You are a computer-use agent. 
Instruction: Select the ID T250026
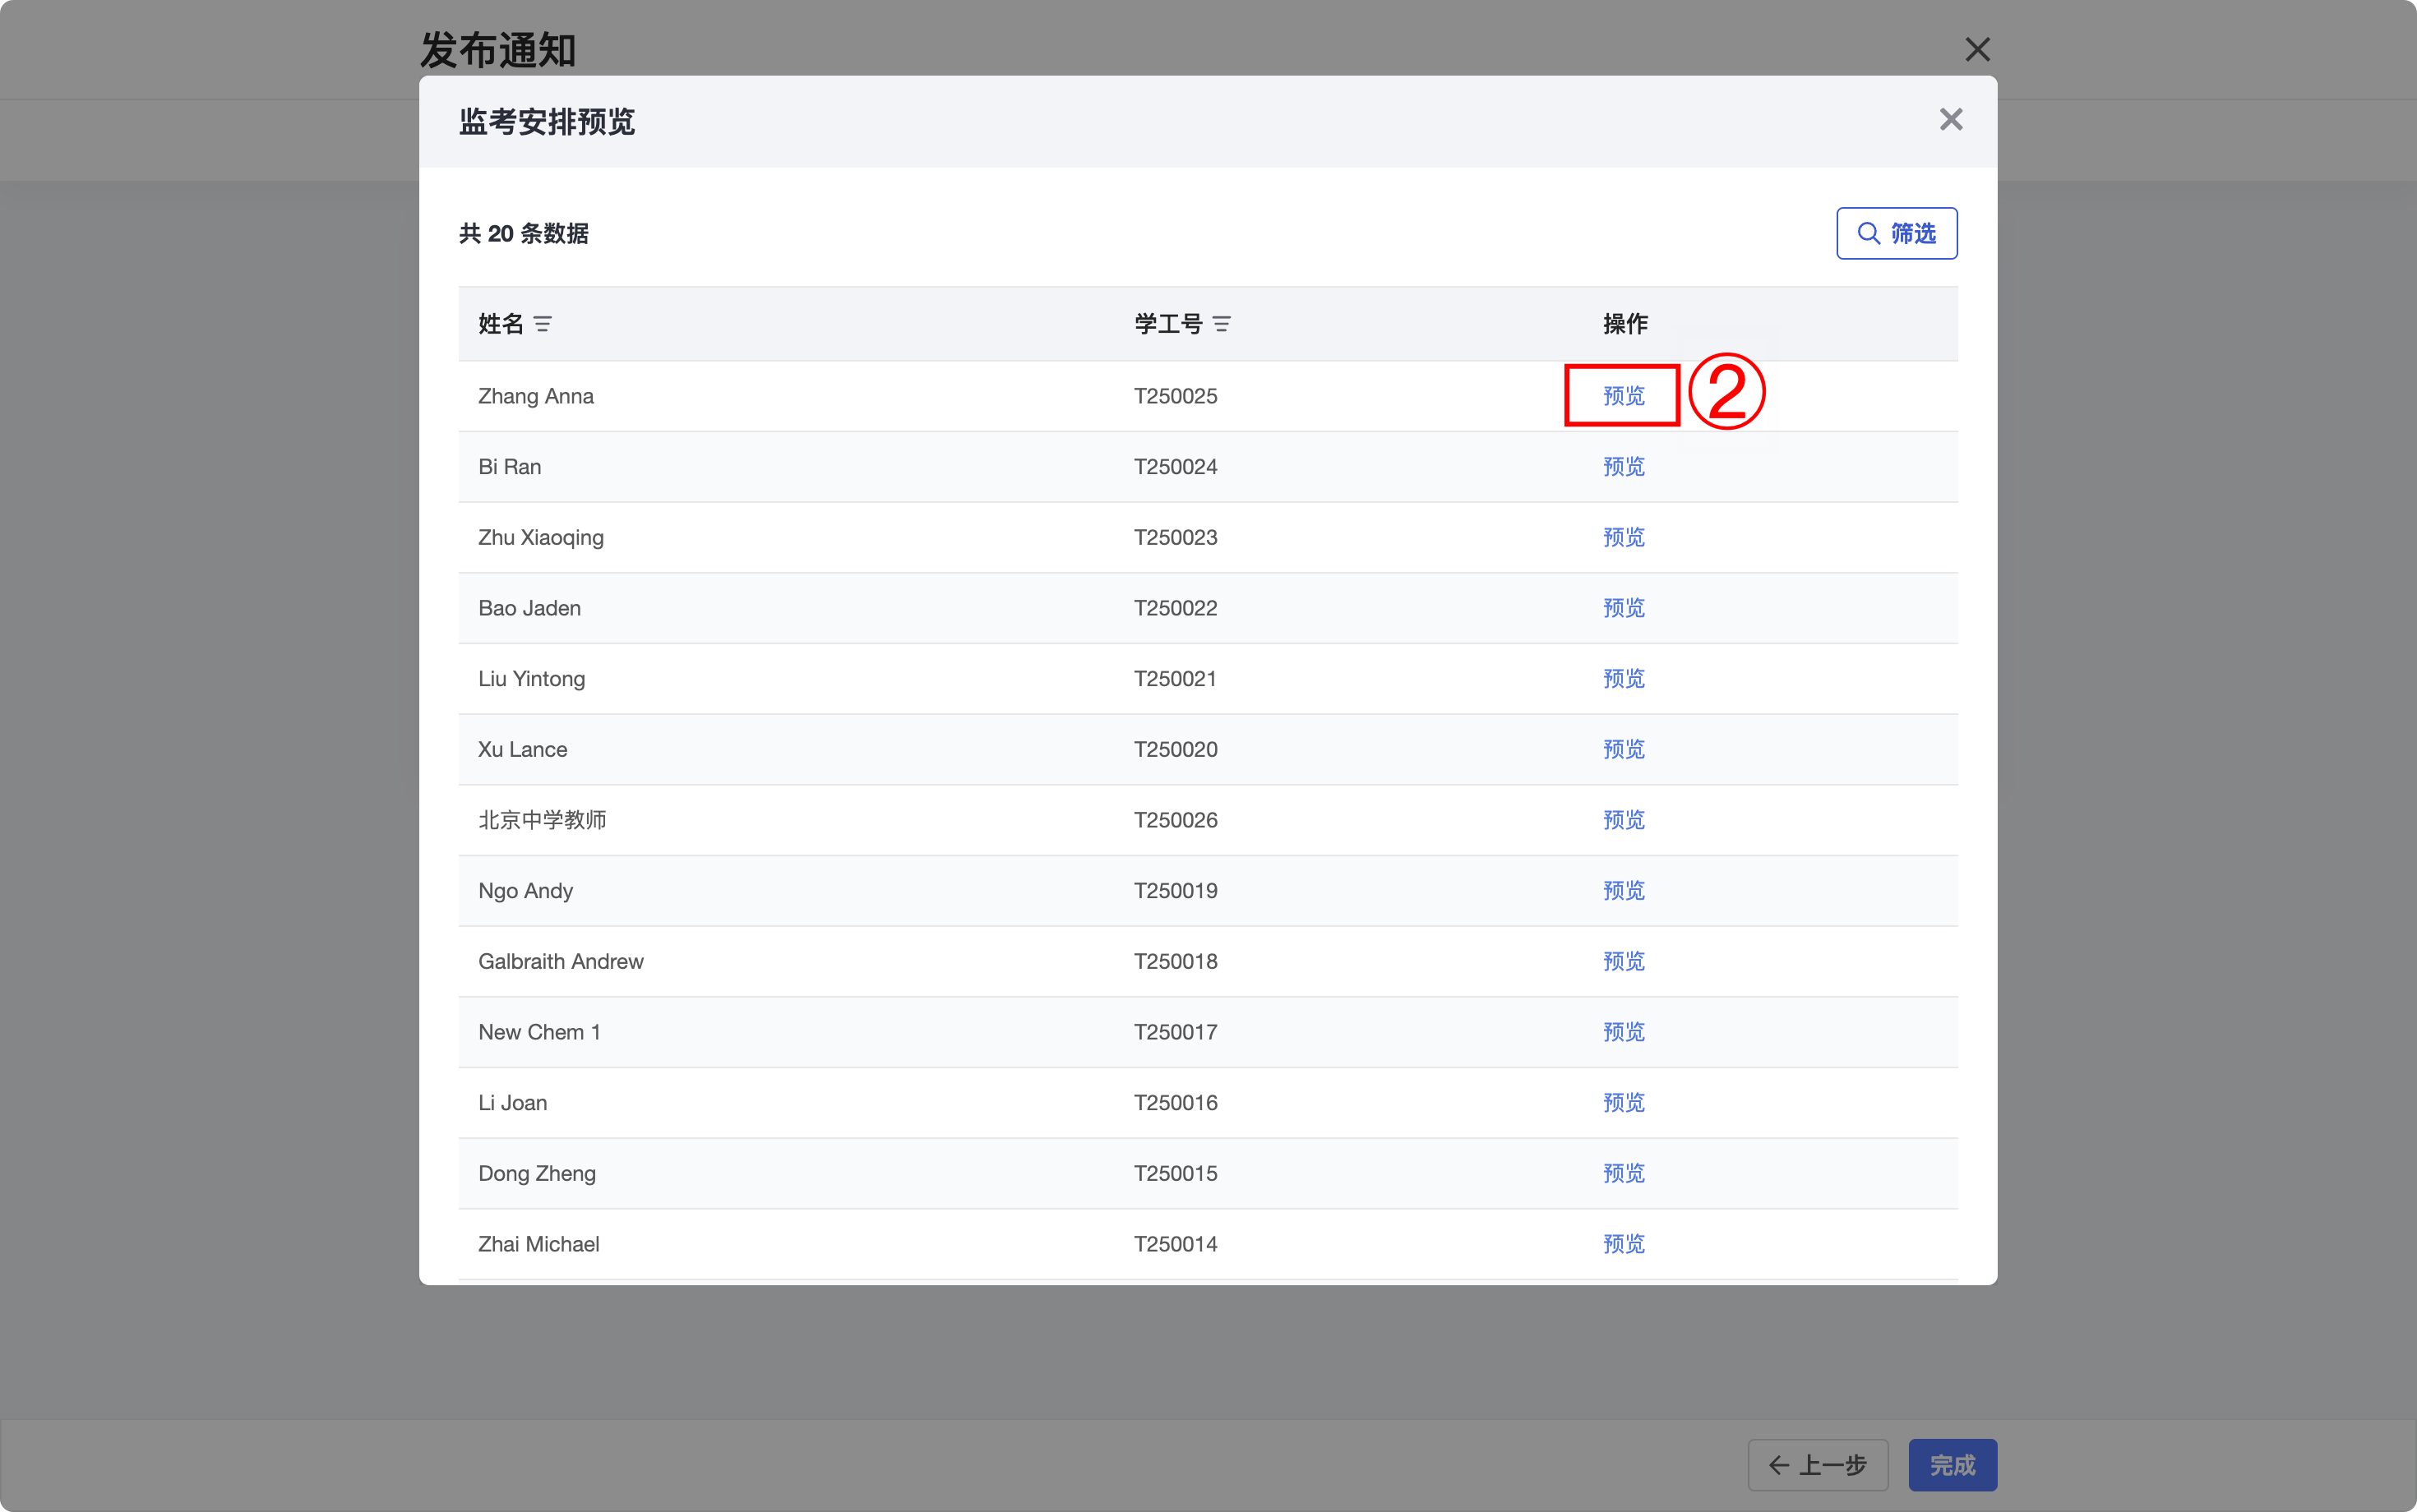pos(1176,820)
